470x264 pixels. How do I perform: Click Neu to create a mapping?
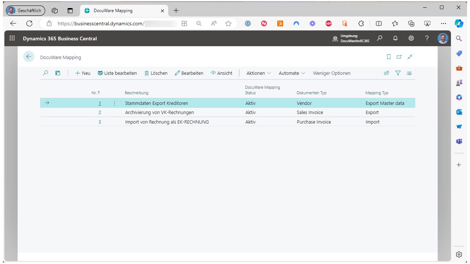[82, 73]
